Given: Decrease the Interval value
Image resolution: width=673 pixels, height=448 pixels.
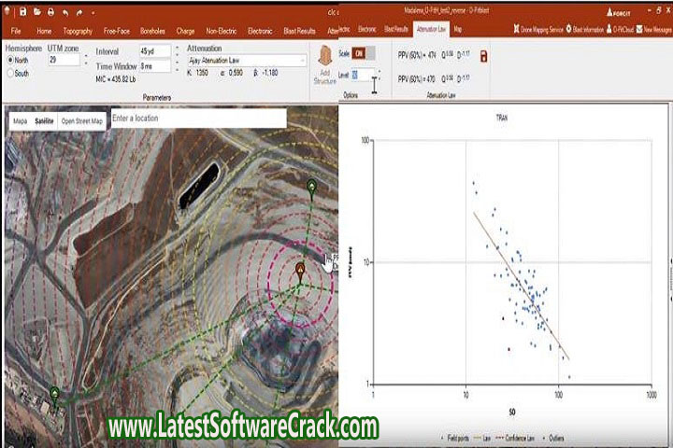Looking at the screenshot, I should [x=178, y=55].
